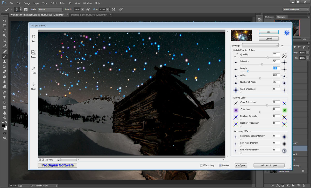Select the Eyedropper tool
311x188 pixels.
coord(4,46)
